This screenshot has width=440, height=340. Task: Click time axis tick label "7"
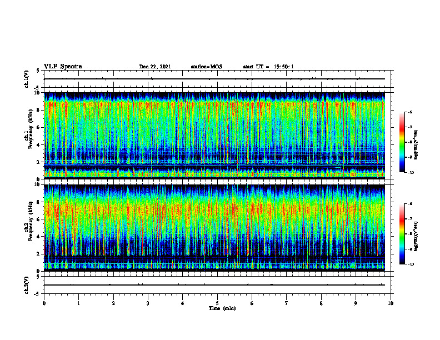(x=287, y=303)
